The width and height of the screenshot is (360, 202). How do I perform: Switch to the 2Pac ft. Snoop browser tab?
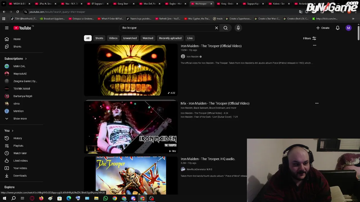pos(45,4)
